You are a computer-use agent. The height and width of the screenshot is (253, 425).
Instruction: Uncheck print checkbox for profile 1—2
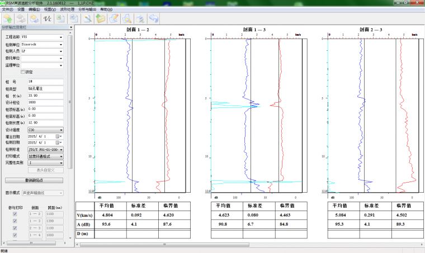coord(15,214)
